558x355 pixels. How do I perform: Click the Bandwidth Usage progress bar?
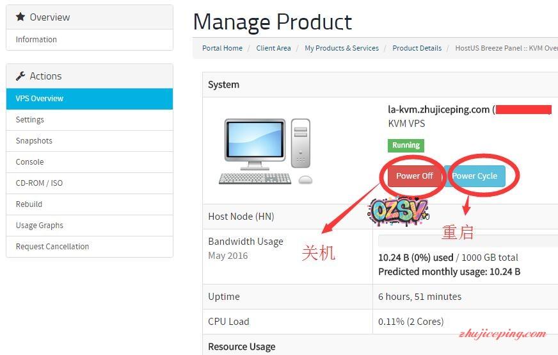(467, 241)
